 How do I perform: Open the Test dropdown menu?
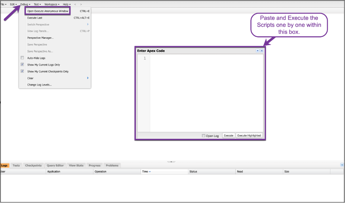[x=37, y=4]
